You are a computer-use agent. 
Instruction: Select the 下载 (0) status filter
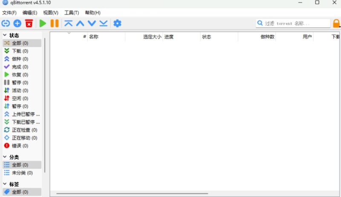click(x=22, y=51)
